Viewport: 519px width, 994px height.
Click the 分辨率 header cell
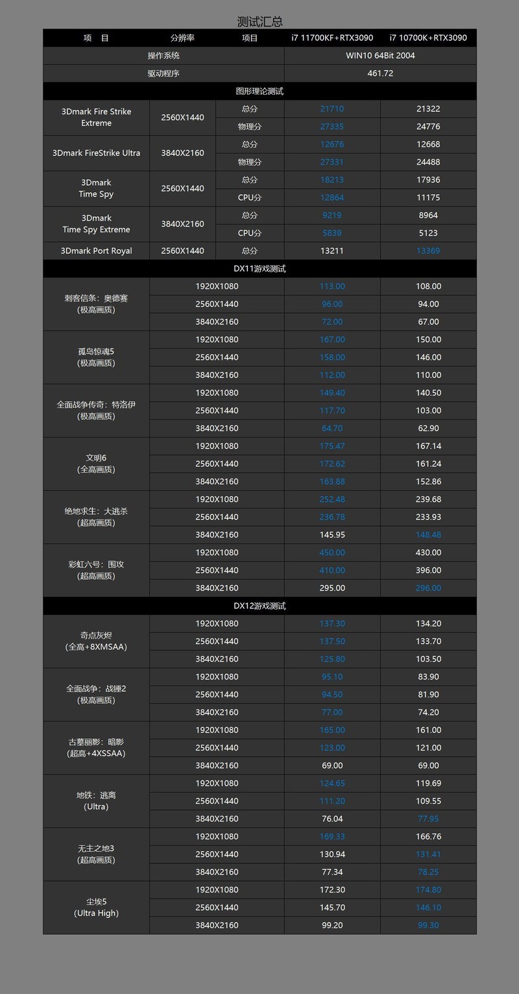click(x=182, y=38)
